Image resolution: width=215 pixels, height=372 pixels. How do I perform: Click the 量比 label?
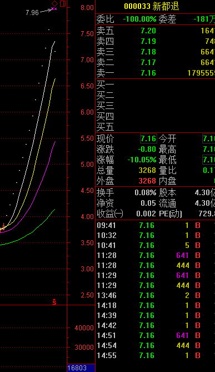[167, 170]
